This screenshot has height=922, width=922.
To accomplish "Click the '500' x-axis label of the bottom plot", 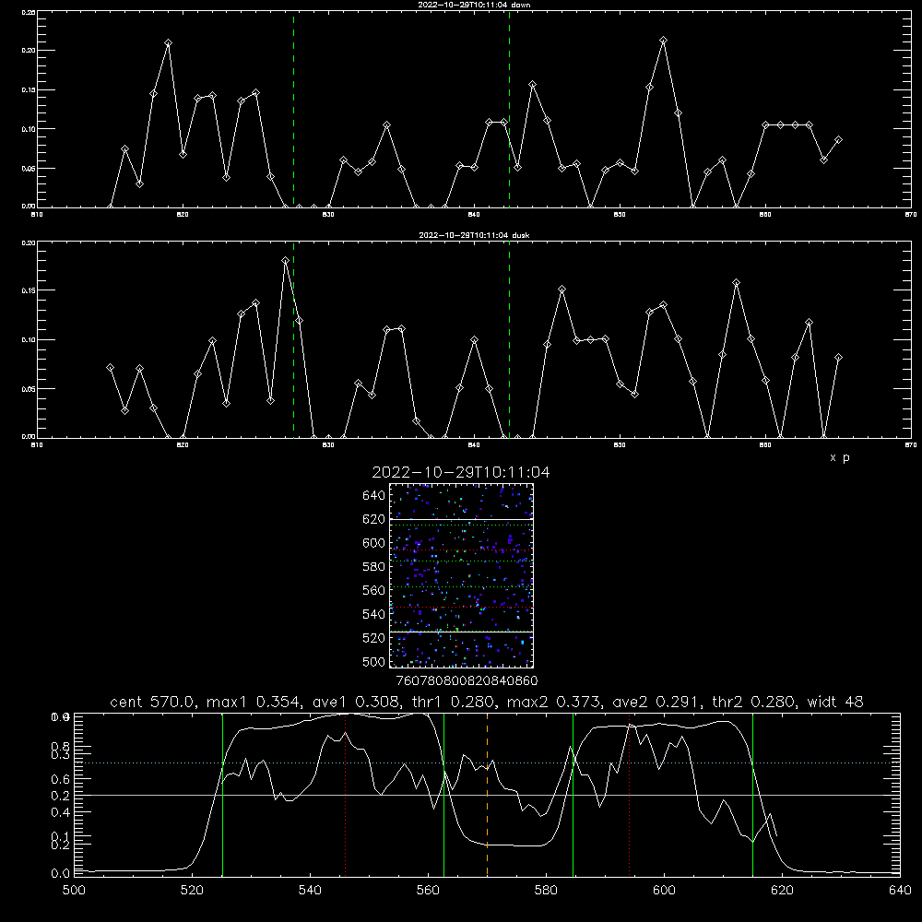I will point(74,890).
